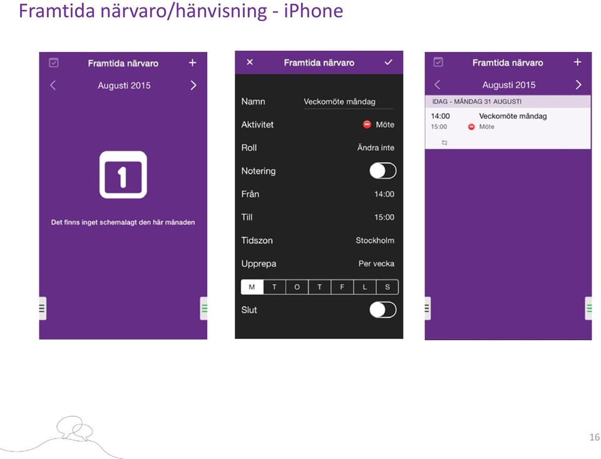Tap checklist icon on the screen listing Veckomöte måndag
This screenshot has width=601, height=459.
438,62
